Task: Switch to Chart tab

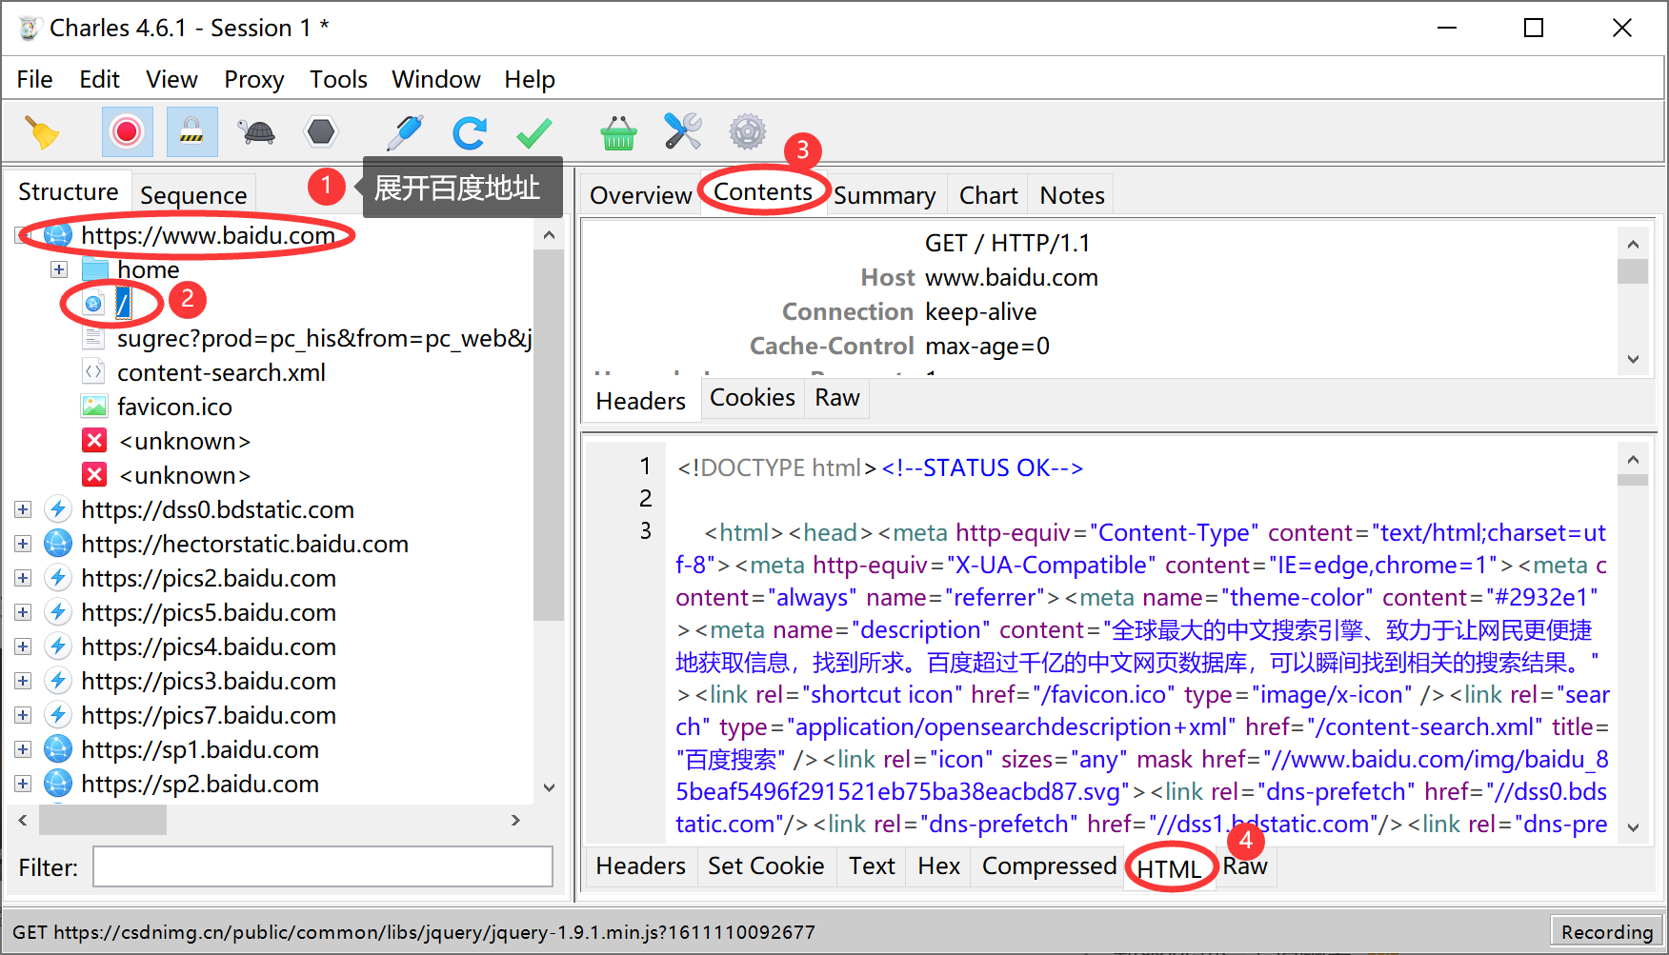Action: pos(989,195)
